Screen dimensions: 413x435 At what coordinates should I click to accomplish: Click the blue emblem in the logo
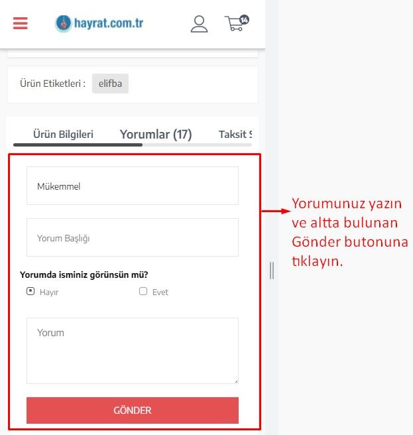pos(64,24)
